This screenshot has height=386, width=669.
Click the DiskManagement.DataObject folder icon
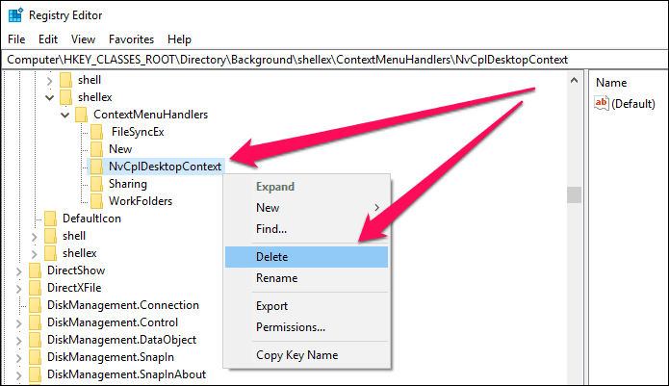point(35,340)
